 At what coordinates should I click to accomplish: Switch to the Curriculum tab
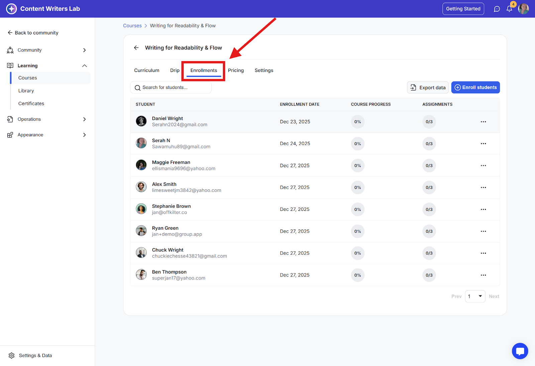(146, 71)
